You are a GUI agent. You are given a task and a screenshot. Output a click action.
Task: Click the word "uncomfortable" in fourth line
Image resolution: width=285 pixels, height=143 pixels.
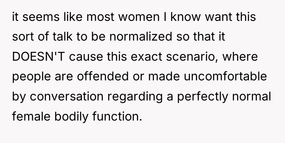225,76
